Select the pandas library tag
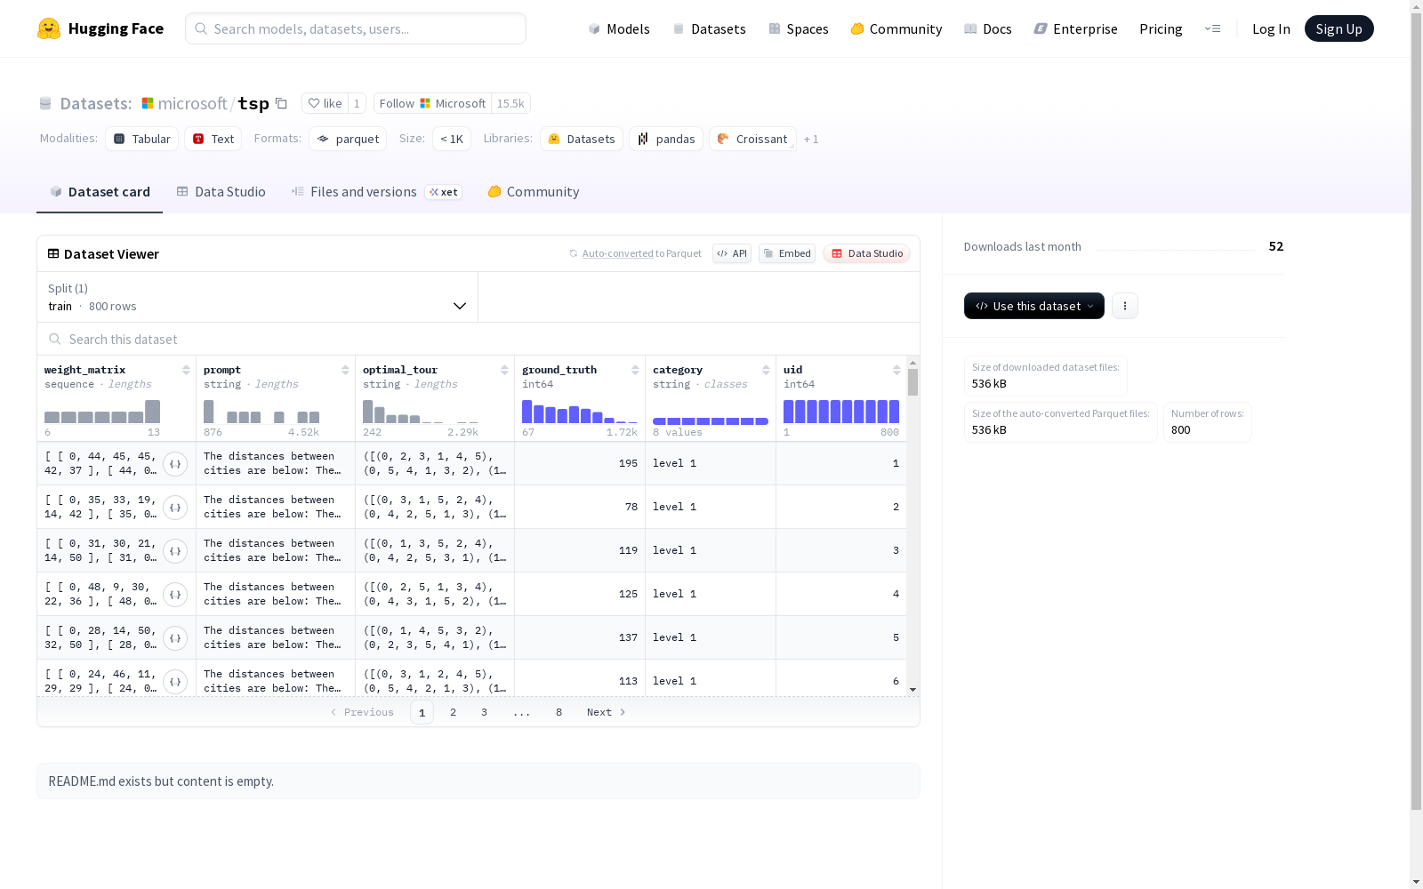The height and width of the screenshot is (889, 1423). [666, 139]
